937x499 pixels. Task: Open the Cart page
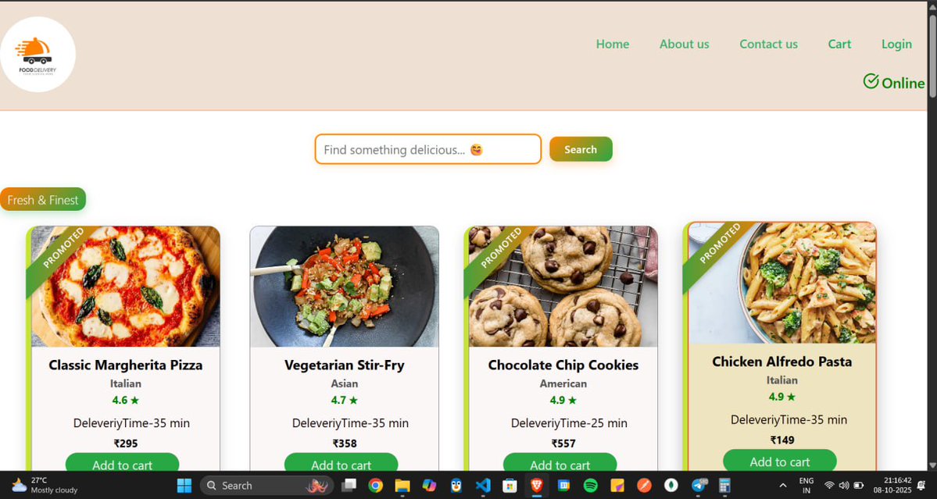[x=839, y=45]
